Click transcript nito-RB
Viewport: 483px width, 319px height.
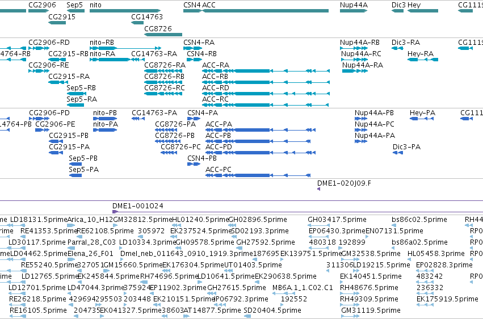click(x=125, y=48)
